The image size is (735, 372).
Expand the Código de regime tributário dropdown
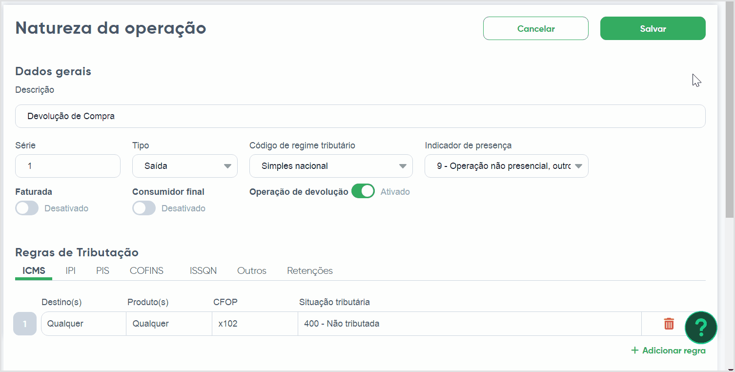click(331, 166)
